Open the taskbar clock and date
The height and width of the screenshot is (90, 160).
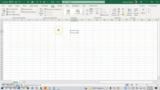tap(150, 88)
